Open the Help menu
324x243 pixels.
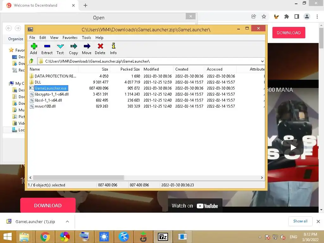pos(99,38)
